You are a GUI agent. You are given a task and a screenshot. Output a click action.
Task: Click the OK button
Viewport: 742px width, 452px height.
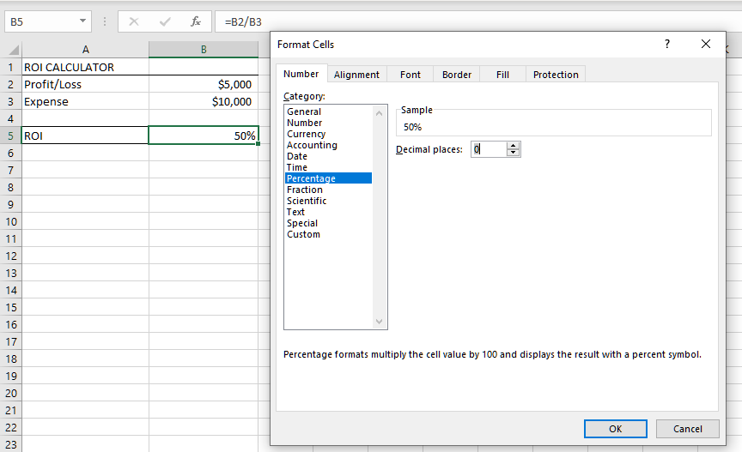(615, 429)
